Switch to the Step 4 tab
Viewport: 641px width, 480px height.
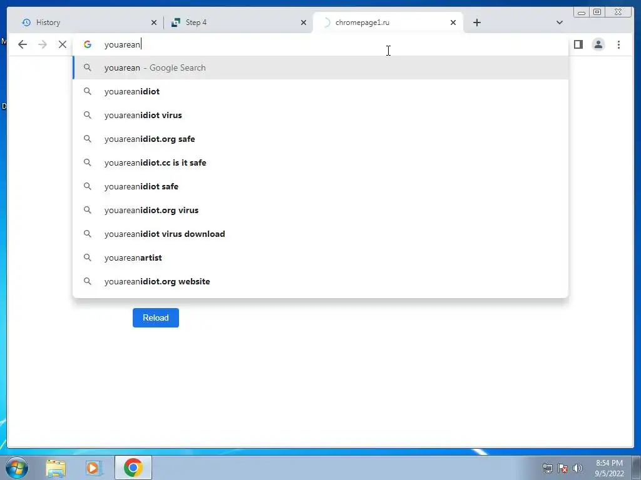(237, 22)
